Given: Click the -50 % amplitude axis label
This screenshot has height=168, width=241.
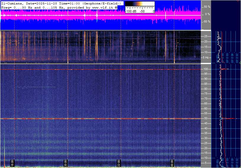Looking at the screenshot, I should coord(206,22).
